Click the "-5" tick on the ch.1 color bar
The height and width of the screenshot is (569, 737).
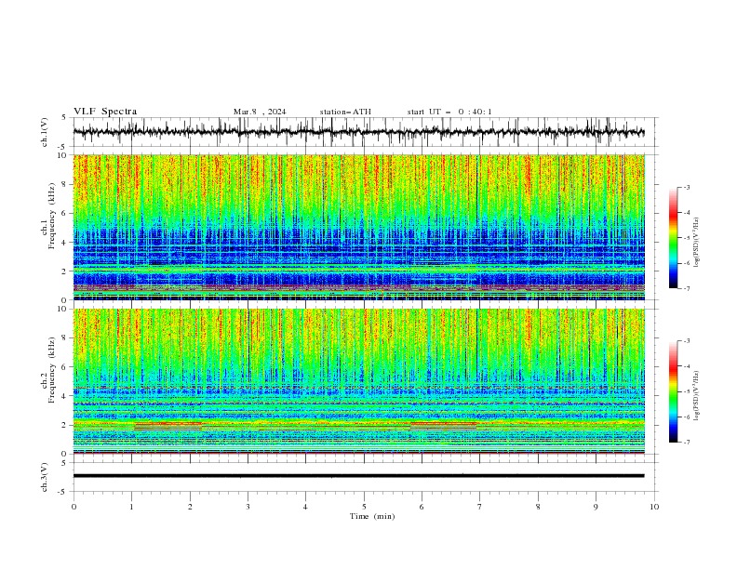coord(687,238)
